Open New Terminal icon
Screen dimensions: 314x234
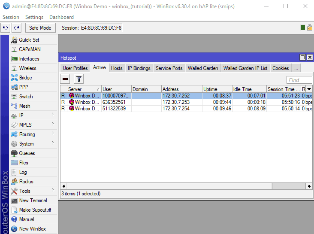coord(14,201)
